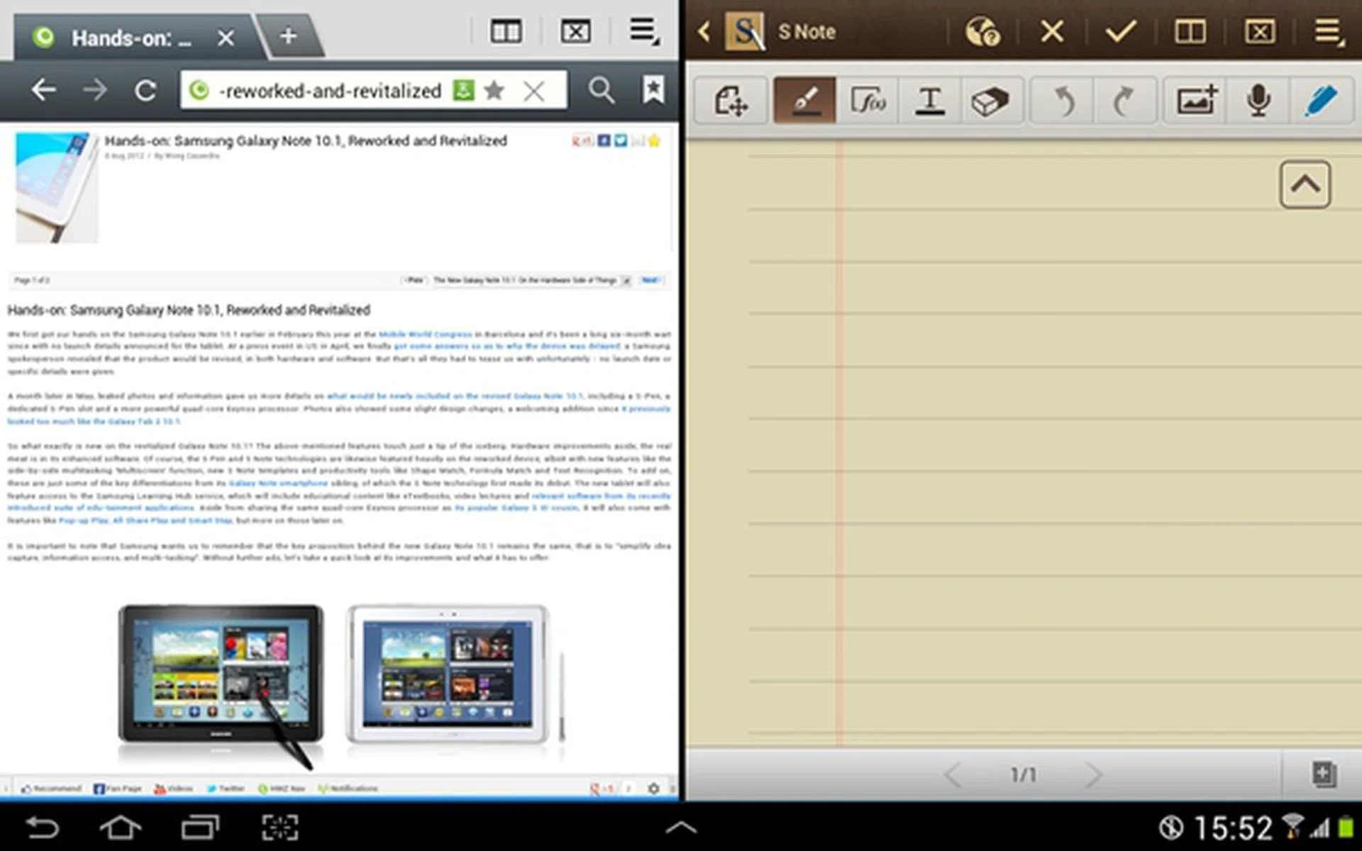Open a new browser tab
Screen dimensions: 1362x851
tap(289, 36)
